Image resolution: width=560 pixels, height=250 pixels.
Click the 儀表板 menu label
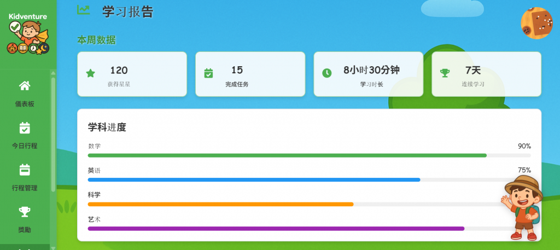coord(25,104)
